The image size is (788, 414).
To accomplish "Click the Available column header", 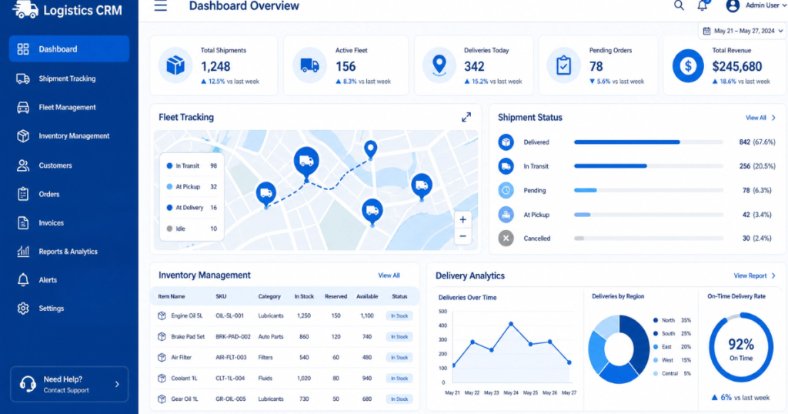I will pos(367,296).
